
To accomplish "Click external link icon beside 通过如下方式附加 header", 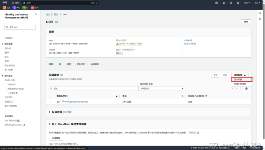I will tap(206, 96).
